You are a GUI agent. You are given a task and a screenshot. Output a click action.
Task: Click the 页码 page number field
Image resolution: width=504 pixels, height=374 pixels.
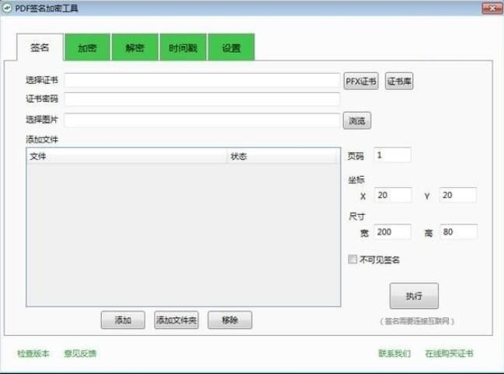pos(392,155)
